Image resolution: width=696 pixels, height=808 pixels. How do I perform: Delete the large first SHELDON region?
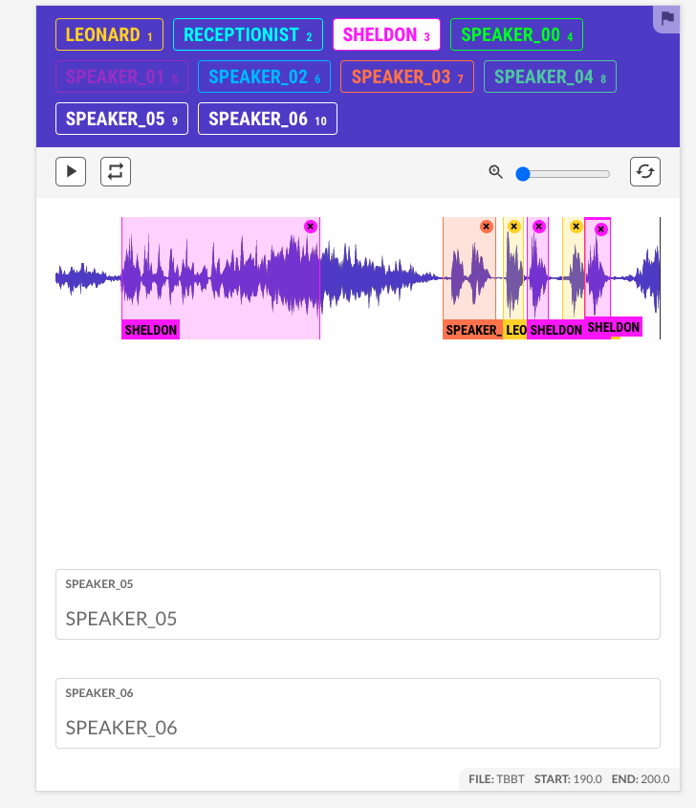[310, 227]
